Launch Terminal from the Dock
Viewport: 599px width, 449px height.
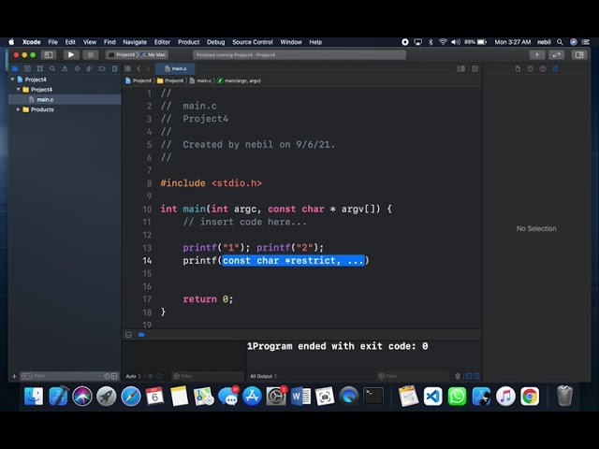pos(373,397)
